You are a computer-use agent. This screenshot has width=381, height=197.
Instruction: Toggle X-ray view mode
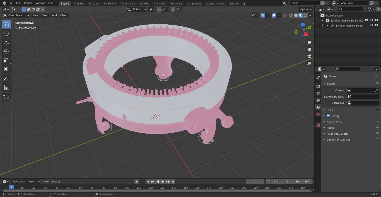pos(285,15)
